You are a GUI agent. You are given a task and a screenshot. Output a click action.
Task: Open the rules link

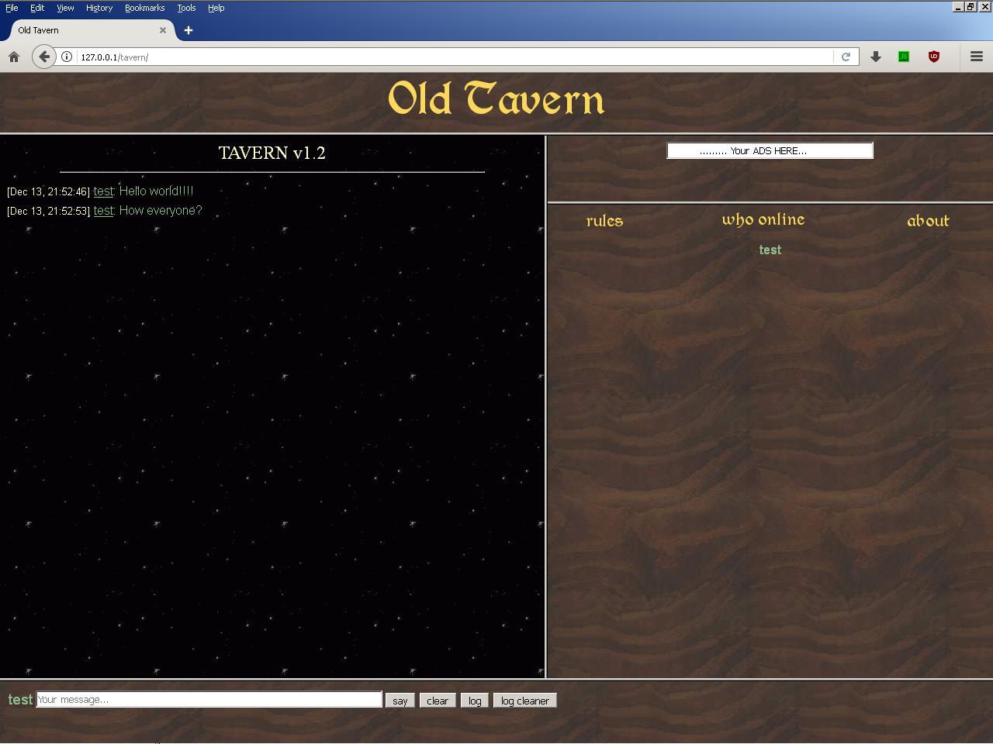pyautogui.click(x=604, y=221)
